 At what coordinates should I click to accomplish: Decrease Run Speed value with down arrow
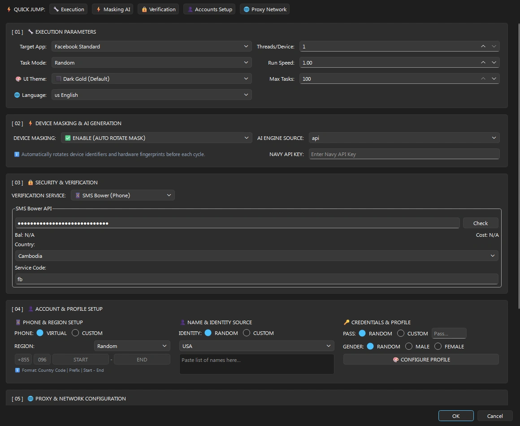[x=494, y=63]
